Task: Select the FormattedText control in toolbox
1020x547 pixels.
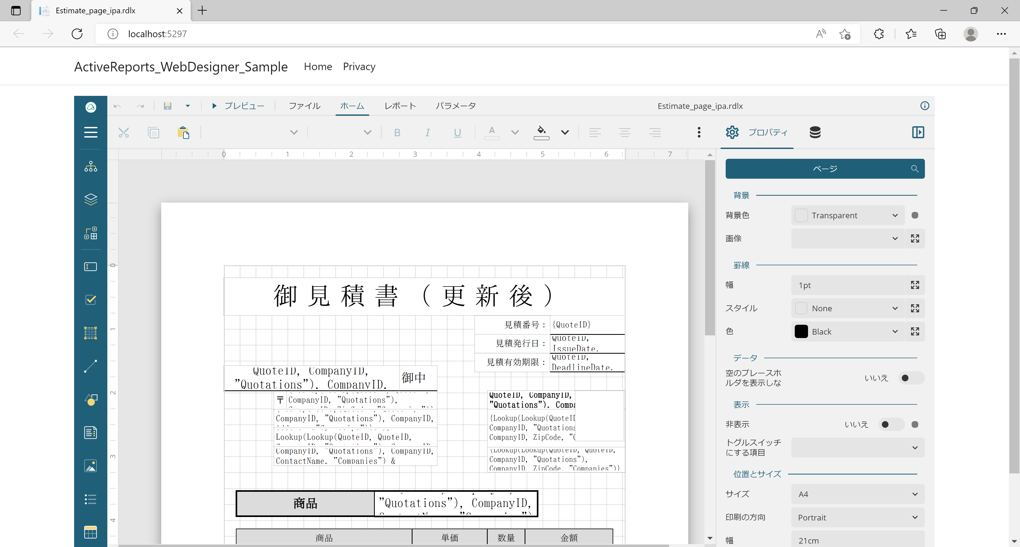Action: (x=91, y=433)
